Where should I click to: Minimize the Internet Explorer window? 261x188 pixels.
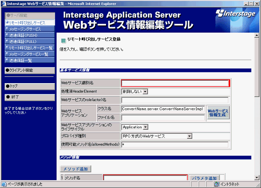click(x=246, y=4)
